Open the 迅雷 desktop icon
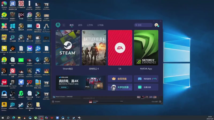Viewport: 214px width, 120px height. click(21, 83)
